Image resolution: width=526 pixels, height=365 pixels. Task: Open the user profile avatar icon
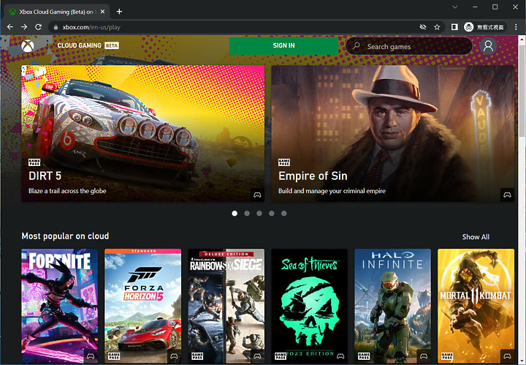pyautogui.click(x=488, y=46)
